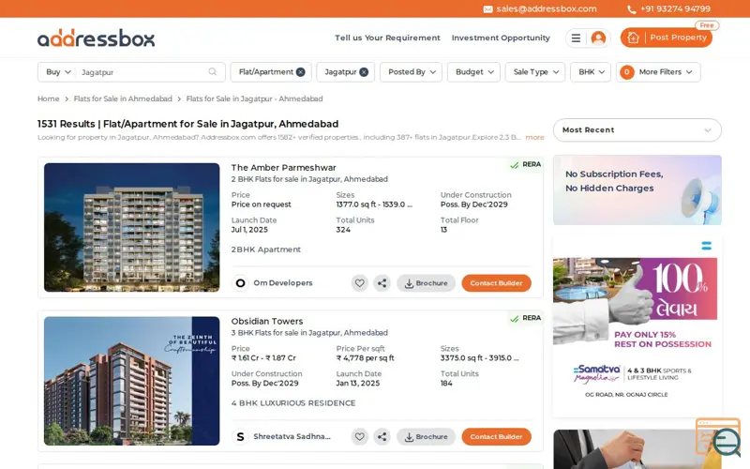Click the RERA verified badge on Obsidian Towers

pyautogui.click(x=525, y=318)
